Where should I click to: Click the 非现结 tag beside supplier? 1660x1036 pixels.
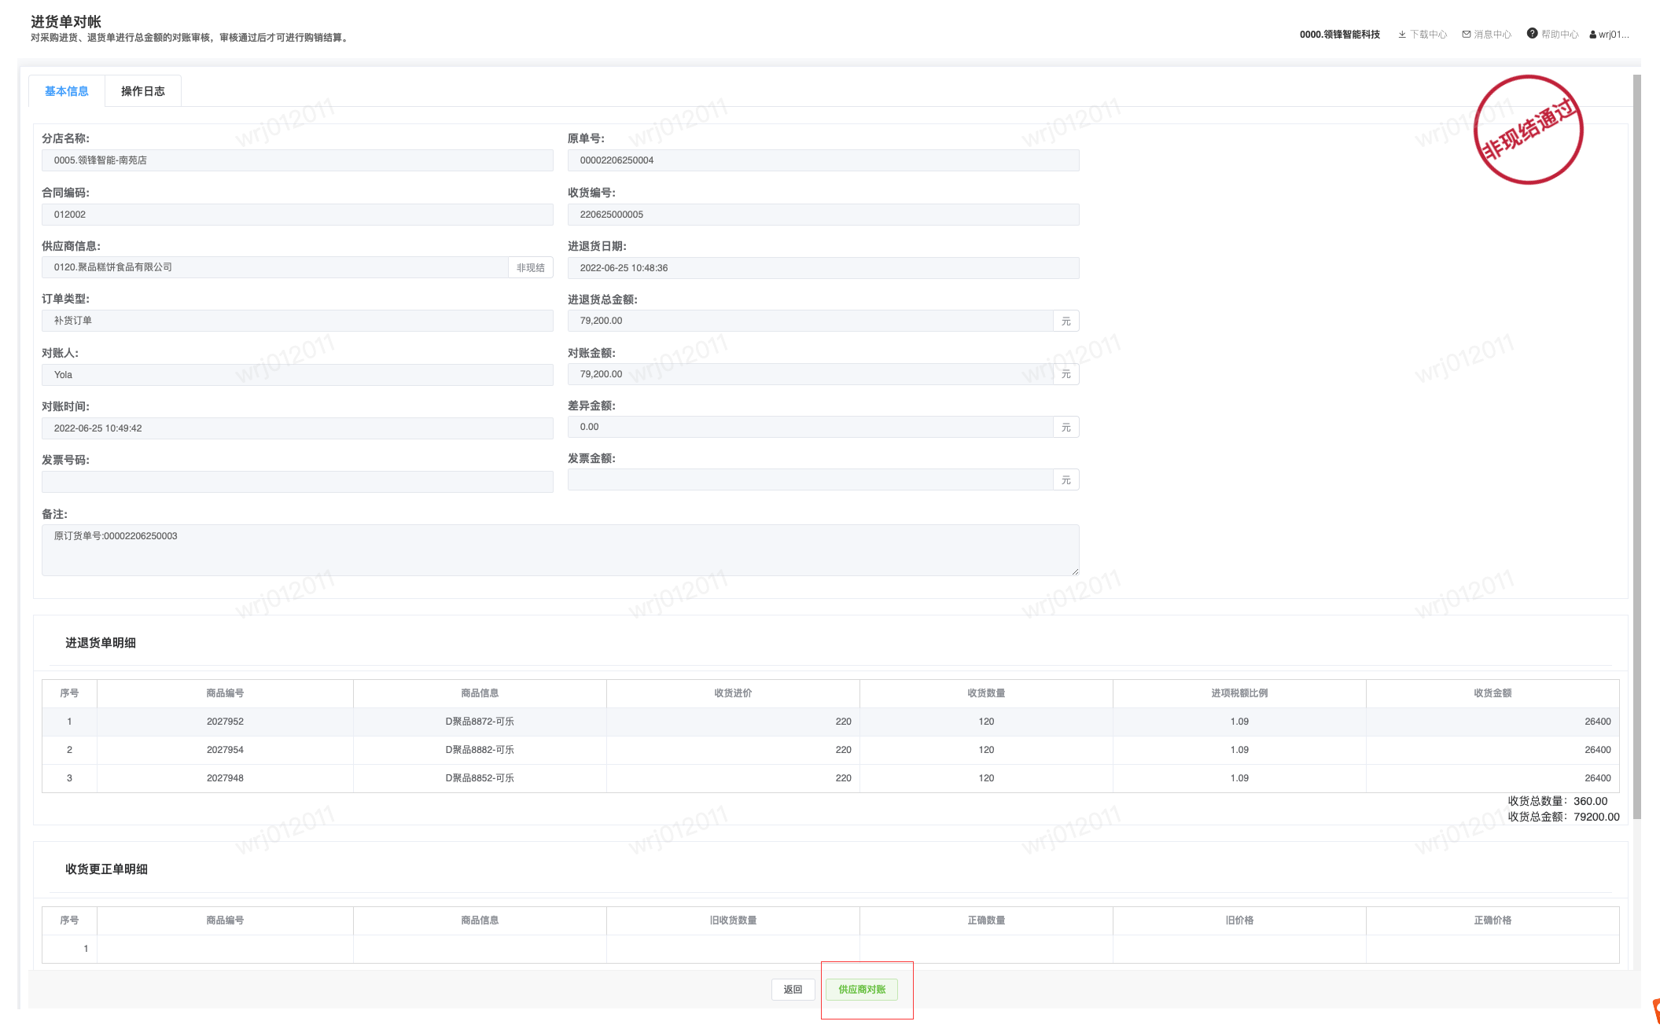coord(531,268)
